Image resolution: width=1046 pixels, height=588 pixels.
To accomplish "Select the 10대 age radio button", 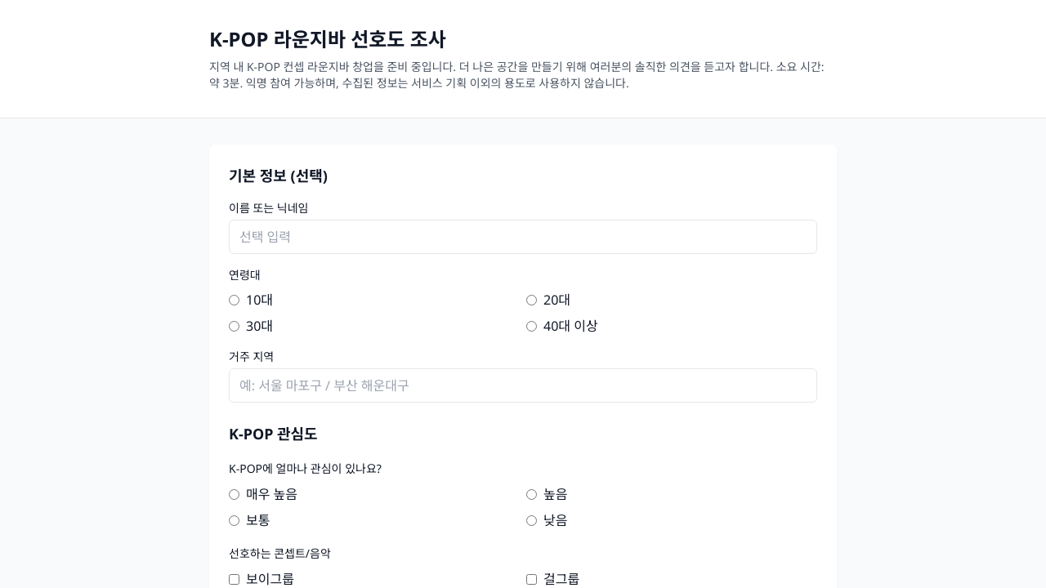I will click(x=235, y=301).
